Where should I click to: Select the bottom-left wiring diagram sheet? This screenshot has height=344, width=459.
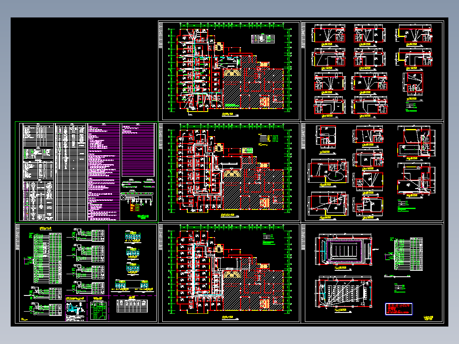pos(86,273)
